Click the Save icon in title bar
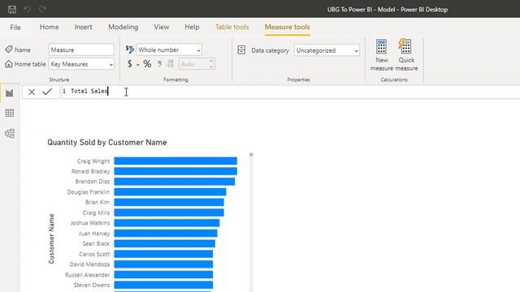This screenshot has width=520, height=292. tap(12, 9)
